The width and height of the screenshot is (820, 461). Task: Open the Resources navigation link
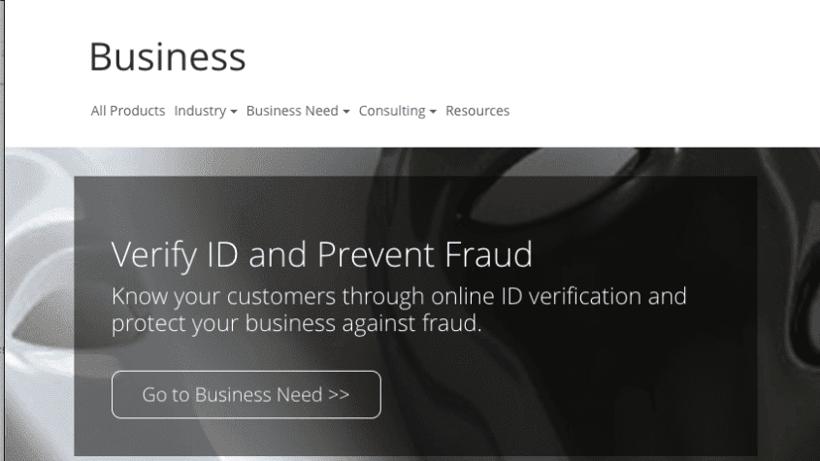[477, 111]
